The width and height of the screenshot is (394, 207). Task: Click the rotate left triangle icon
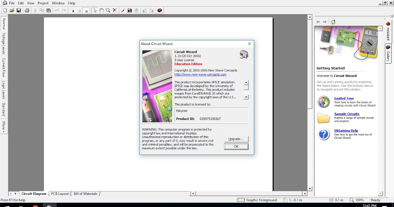pyautogui.click(x=145, y=11)
